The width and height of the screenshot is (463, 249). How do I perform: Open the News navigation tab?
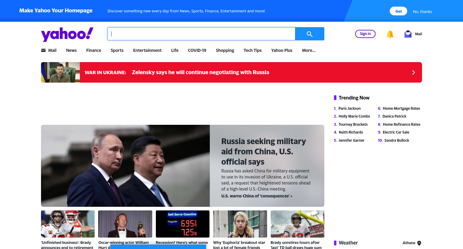pos(71,50)
